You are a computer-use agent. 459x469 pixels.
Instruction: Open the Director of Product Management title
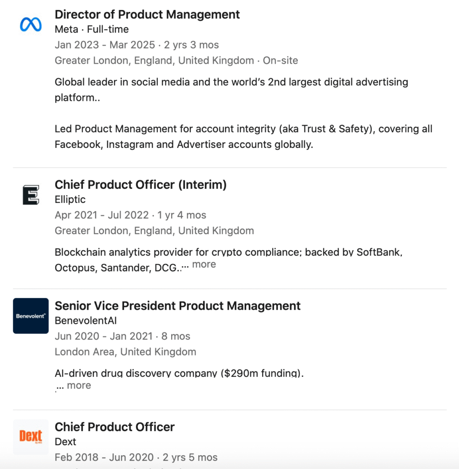point(147,15)
